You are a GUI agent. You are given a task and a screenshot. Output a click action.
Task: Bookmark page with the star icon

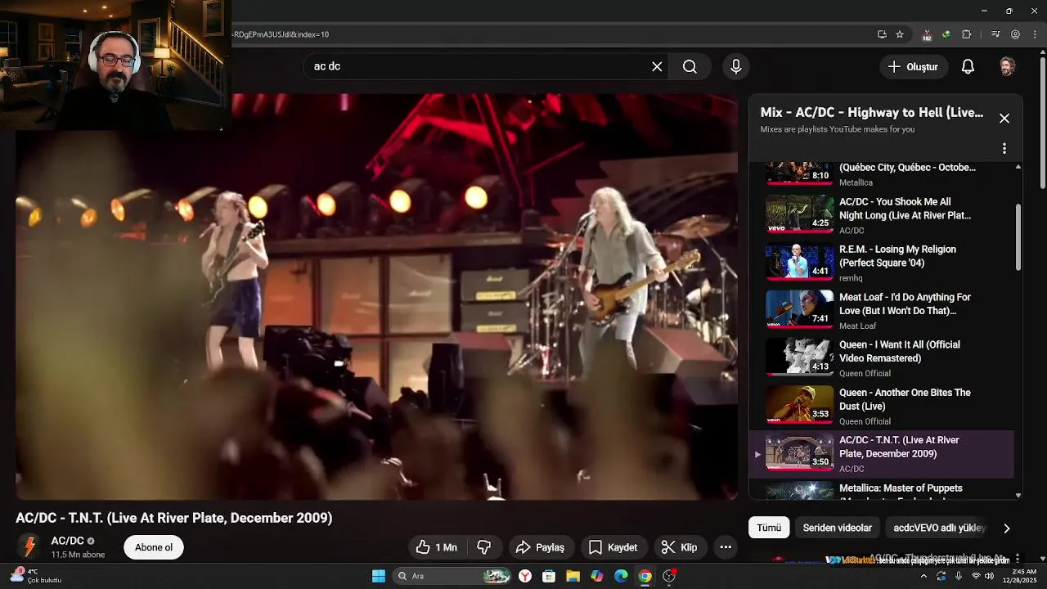tap(900, 34)
